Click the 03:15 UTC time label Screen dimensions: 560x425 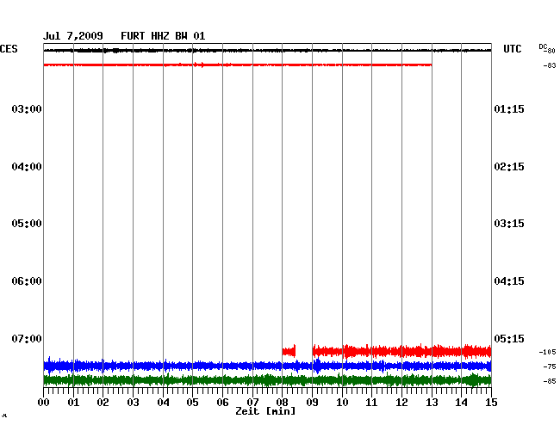point(509,223)
